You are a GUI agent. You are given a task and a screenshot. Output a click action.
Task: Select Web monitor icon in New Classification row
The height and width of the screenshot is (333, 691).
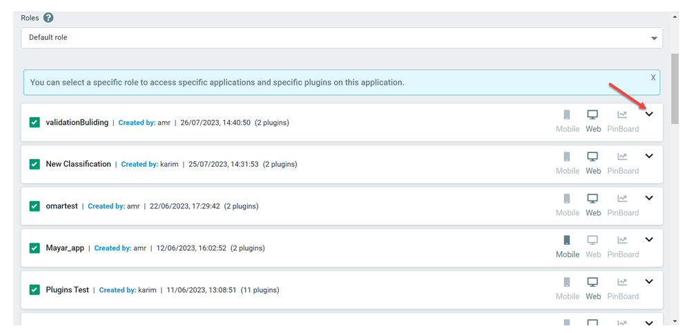click(x=593, y=157)
